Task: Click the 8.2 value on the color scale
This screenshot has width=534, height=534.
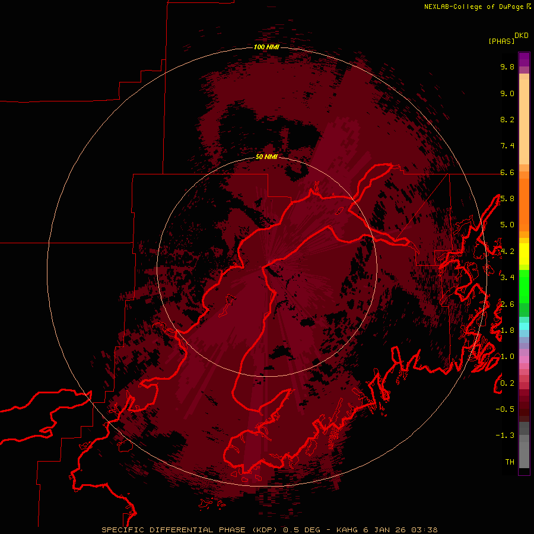Action: [507, 119]
